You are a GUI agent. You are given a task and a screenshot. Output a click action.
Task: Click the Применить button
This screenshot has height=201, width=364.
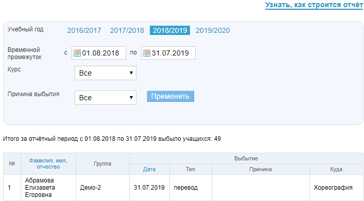(x=170, y=96)
